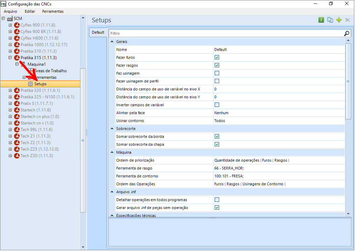Viewport: 356px width, 252px height.
Task: Click the Tech 99L machine icon
Action: coord(17,130)
